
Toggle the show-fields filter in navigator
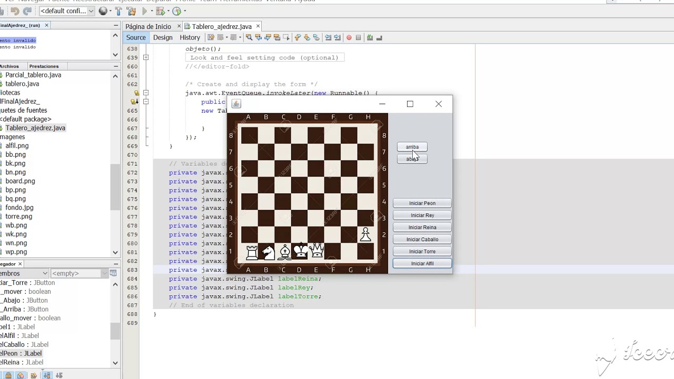[x=21, y=375]
